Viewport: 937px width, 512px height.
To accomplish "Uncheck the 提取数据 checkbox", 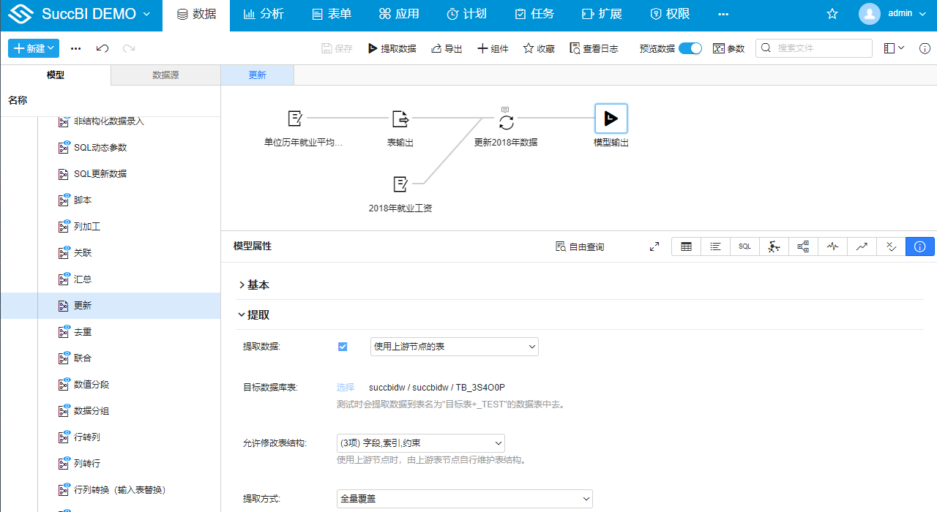I will pyautogui.click(x=343, y=347).
